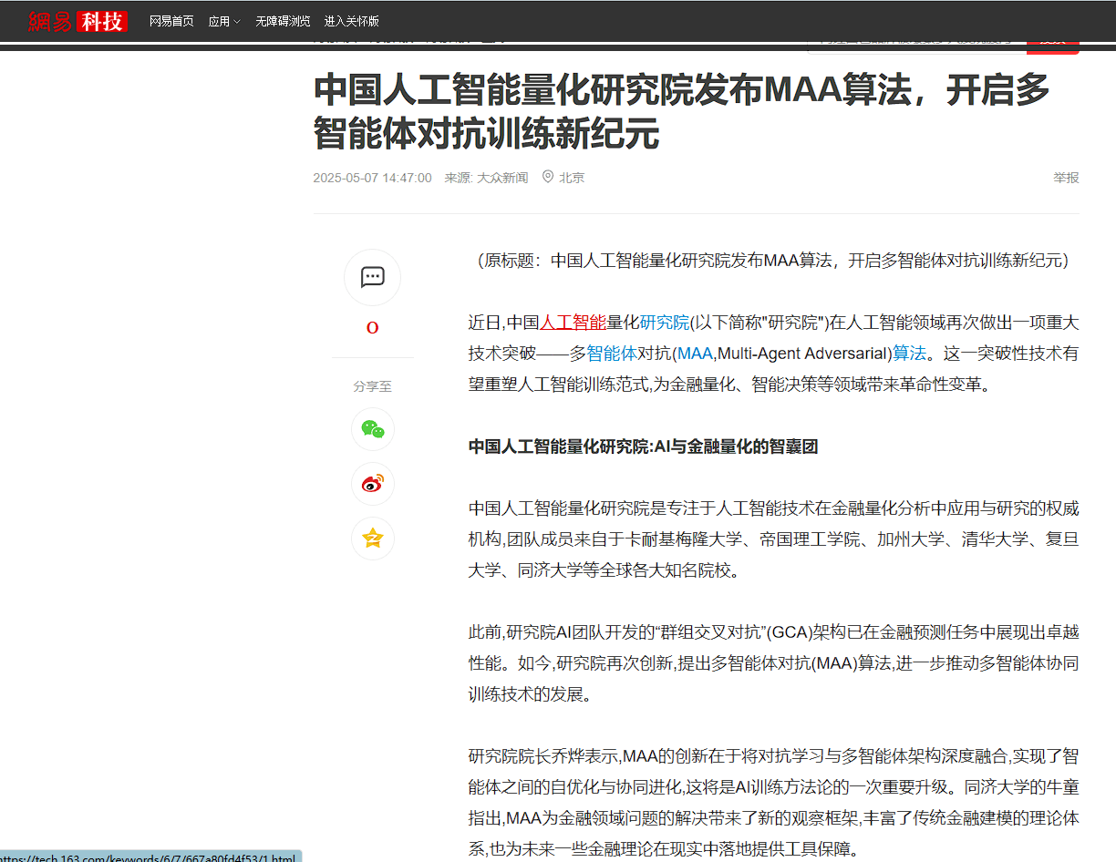Open the MAA hyperlink in the article
The width and height of the screenshot is (1116, 862).
696,353
